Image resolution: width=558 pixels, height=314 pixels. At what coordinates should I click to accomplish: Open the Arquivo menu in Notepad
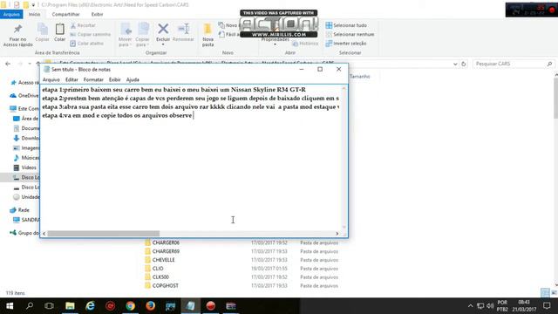(51, 79)
